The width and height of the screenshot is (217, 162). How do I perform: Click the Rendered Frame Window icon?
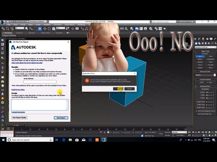point(160,28)
